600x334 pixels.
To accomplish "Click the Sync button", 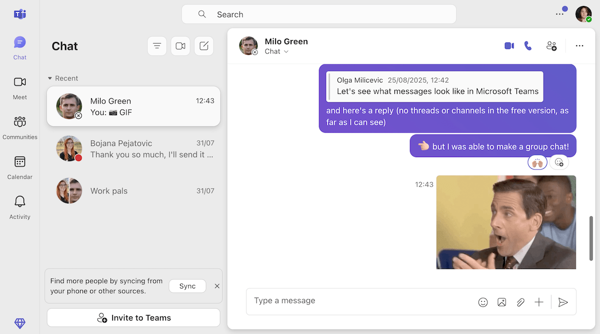I will tap(187, 286).
